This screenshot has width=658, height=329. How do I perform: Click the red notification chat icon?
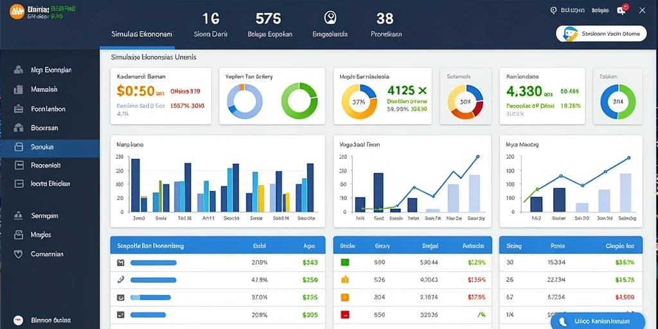point(622,10)
